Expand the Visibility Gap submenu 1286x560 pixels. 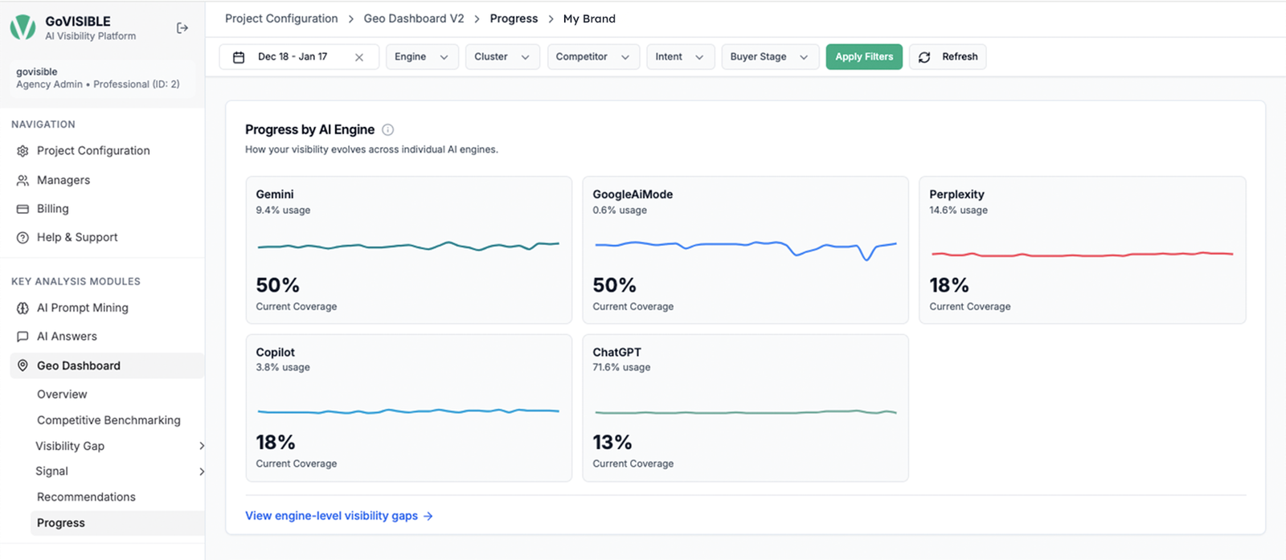[202, 446]
